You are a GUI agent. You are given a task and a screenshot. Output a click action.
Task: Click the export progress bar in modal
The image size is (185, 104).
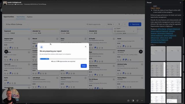(x=63, y=59)
